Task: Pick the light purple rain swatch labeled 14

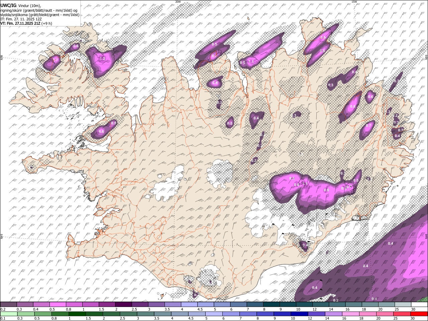Action: 333,314
